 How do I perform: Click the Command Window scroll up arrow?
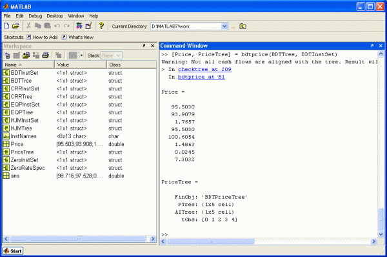click(x=381, y=54)
